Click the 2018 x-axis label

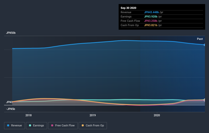(29, 115)
